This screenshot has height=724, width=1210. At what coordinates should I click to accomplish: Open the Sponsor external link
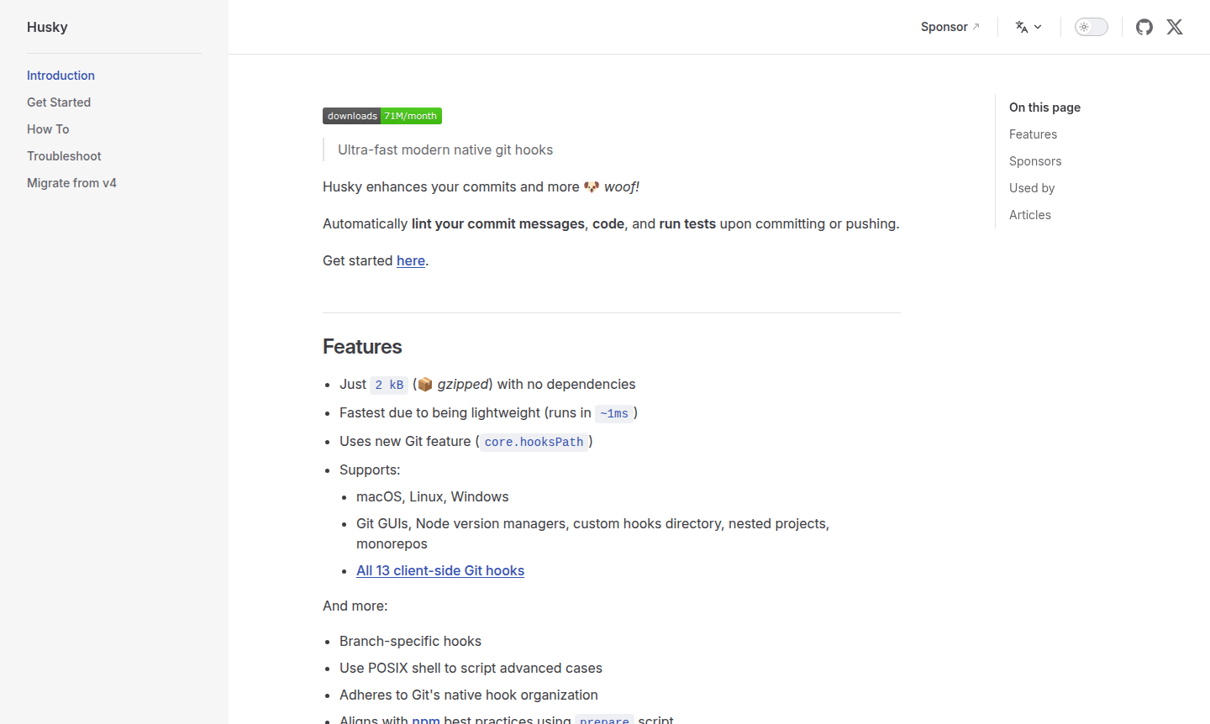point(950,27)
